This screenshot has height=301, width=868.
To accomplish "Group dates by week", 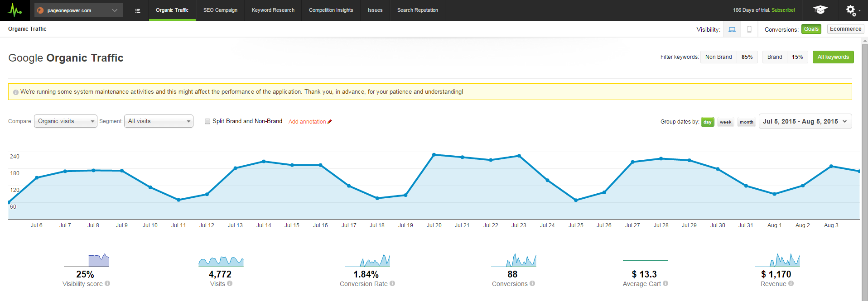I will pyautogui.click(x=725, y=122).
